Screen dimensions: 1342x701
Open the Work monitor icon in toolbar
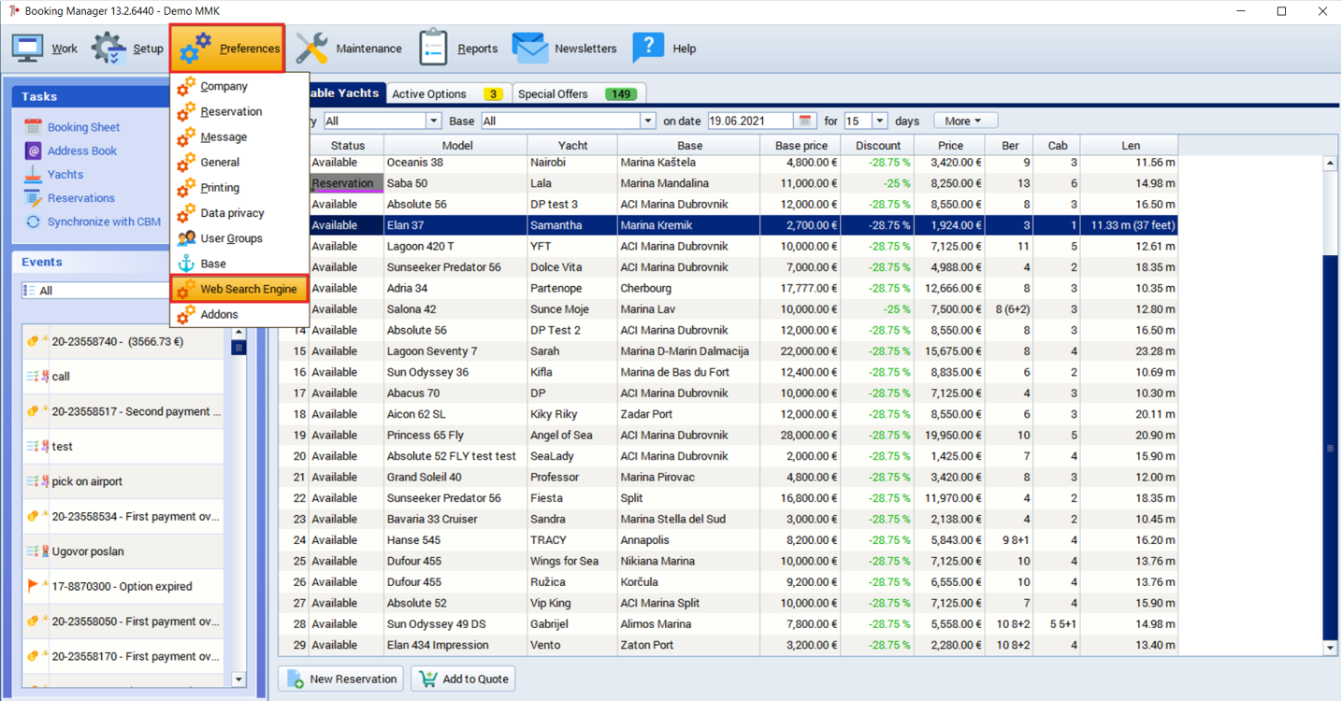coord(27,49)
